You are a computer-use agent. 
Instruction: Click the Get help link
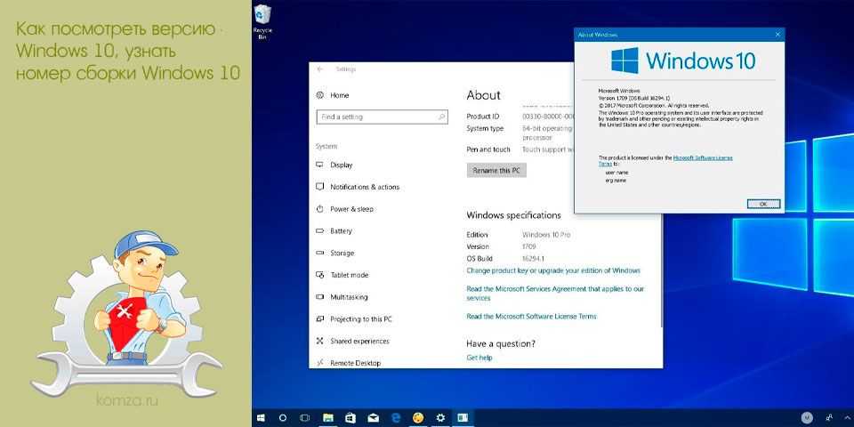479,358
